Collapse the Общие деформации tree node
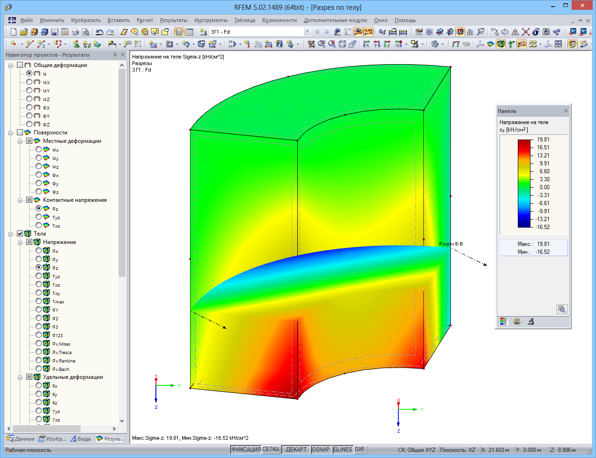Image resolution: width=596 pixels, height=458 pixels. (x=11, y=66)
